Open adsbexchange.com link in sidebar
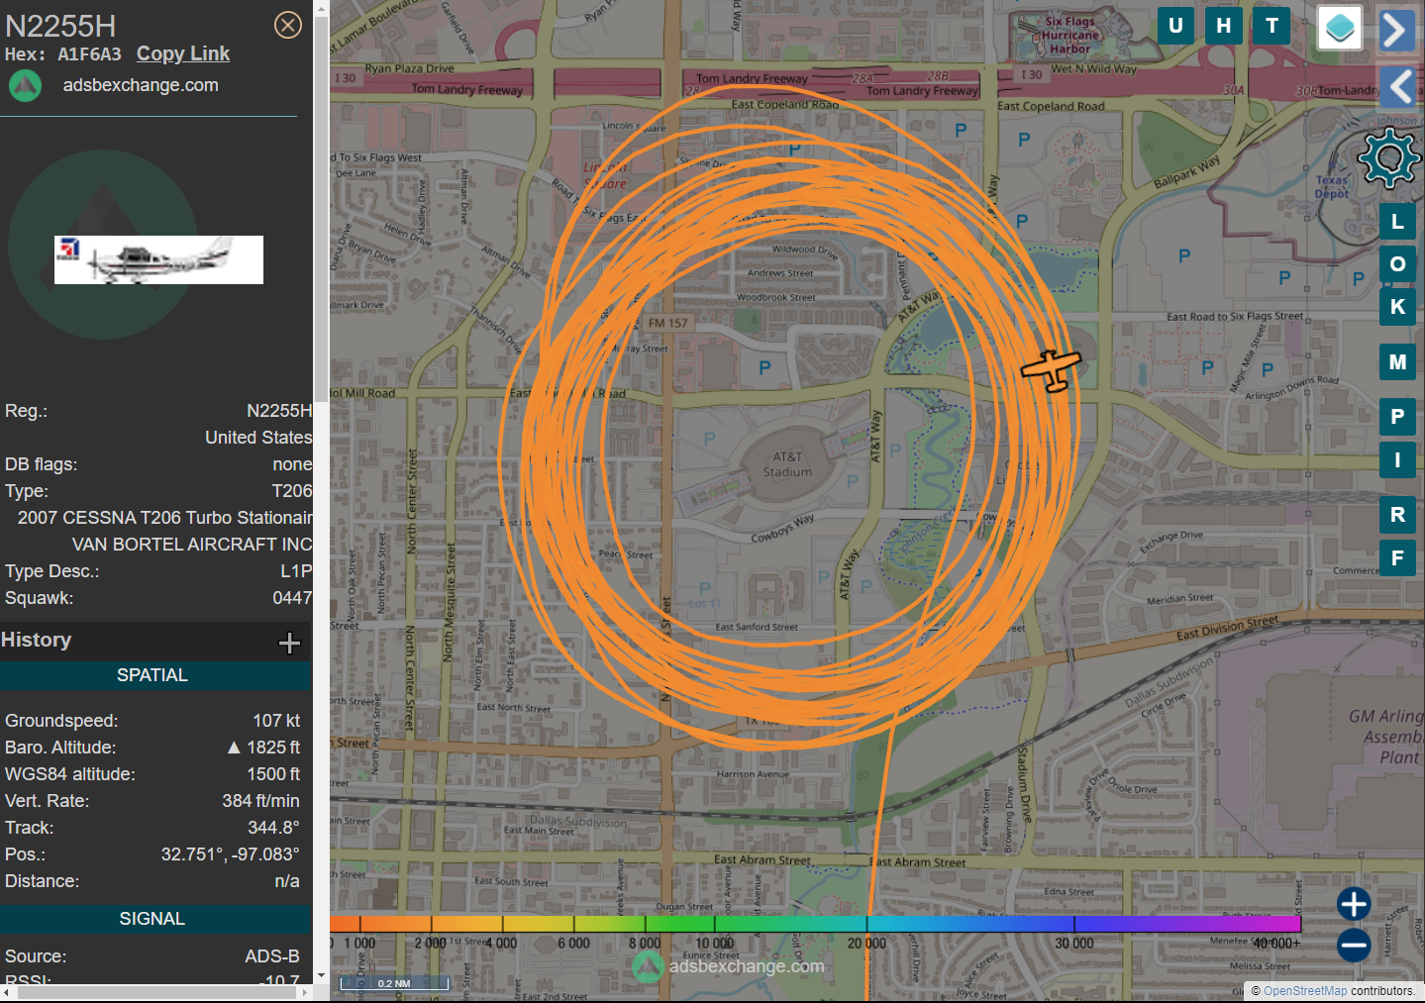The width and height of the screenshot is (1425, 1003). [x=141, y=85]
